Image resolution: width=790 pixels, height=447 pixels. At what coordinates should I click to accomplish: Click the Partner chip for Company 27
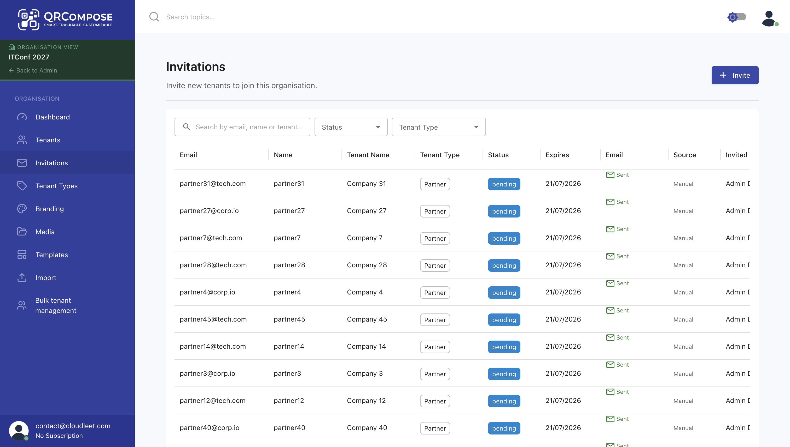pyautogui.click(x=435, y=211)
